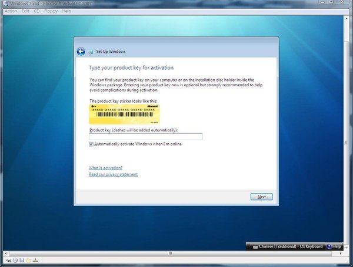Open the What is activation? link
This screenshot has height=267, width=353.
[105, 168]
